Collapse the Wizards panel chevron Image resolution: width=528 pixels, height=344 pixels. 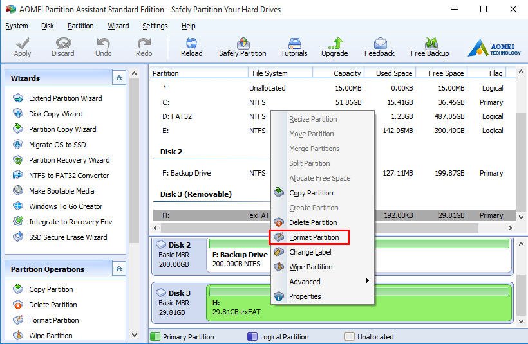119,78
